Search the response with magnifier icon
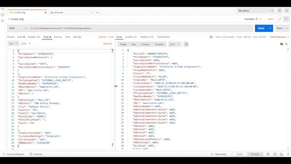 click(286, 44)
